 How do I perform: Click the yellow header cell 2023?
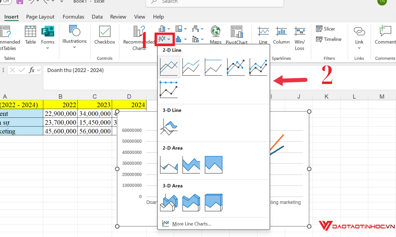coord(95,105)
